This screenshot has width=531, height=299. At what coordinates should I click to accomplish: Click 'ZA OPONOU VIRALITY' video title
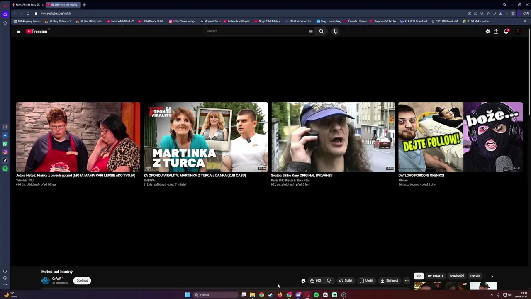pyautogui.click(x=195, y=176)
